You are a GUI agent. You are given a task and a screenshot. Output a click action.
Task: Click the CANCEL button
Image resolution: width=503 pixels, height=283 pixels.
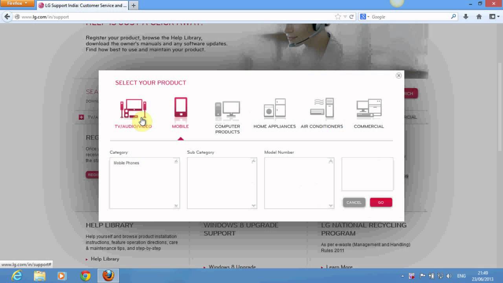pos(354,202)
